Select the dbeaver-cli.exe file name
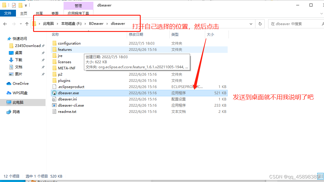 click(x=71, y=105)
